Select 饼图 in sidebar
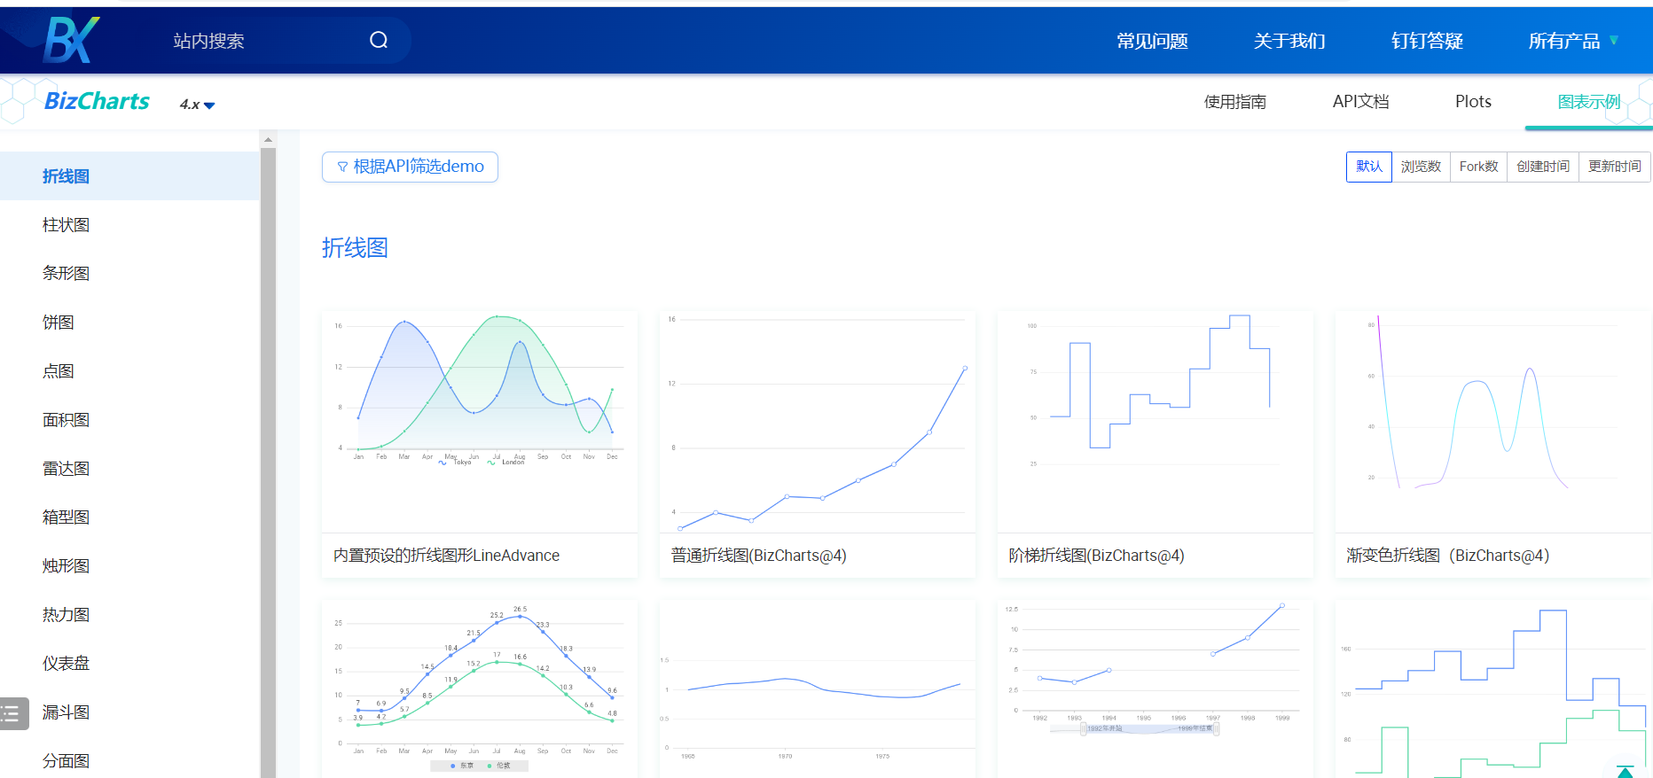 pyautogui.click(x=129, y=323)
